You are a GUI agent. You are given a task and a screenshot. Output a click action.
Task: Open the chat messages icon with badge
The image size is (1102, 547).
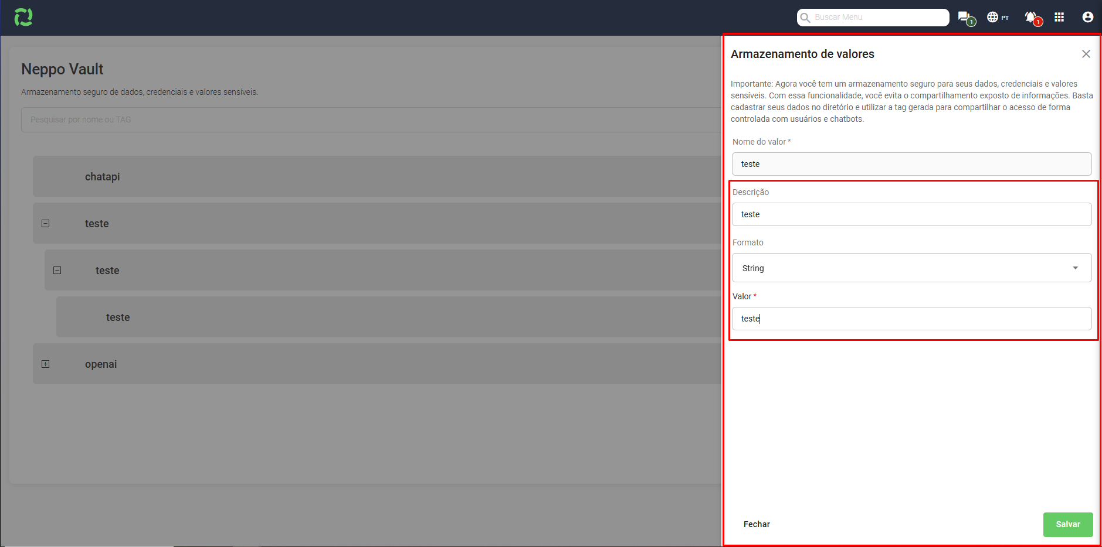(966, 18)
